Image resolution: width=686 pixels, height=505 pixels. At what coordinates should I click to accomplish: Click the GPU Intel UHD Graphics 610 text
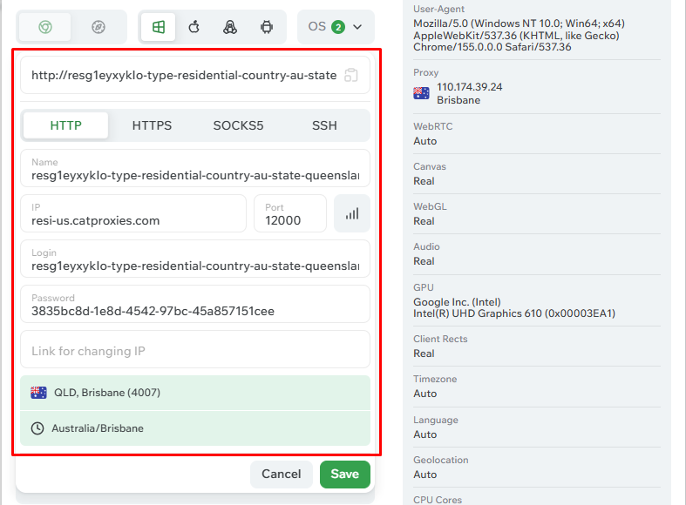(514, 313)
